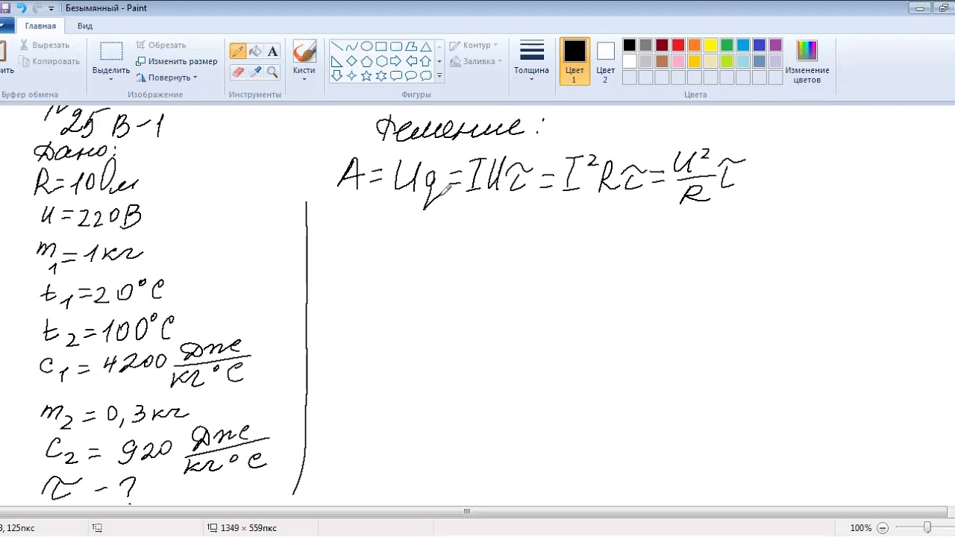Screen dimensions: 955x537
Task: Click the Save floppy disk icon
Action: coord(5,8)
